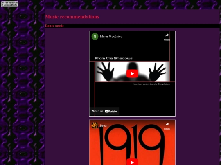This screenshot has height=165, width=221.
Task: Open the Dream video channel avatar
Action: click(x=95, y=125)
